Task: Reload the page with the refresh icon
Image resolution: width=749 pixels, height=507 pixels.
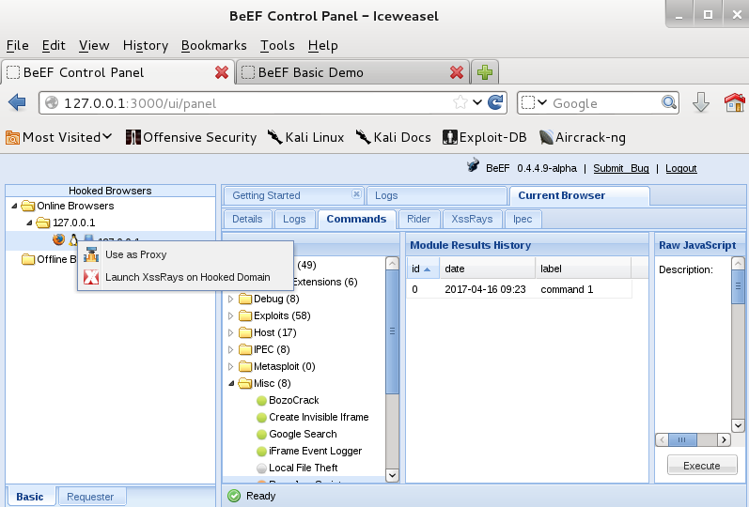Action: coord(495,102)
